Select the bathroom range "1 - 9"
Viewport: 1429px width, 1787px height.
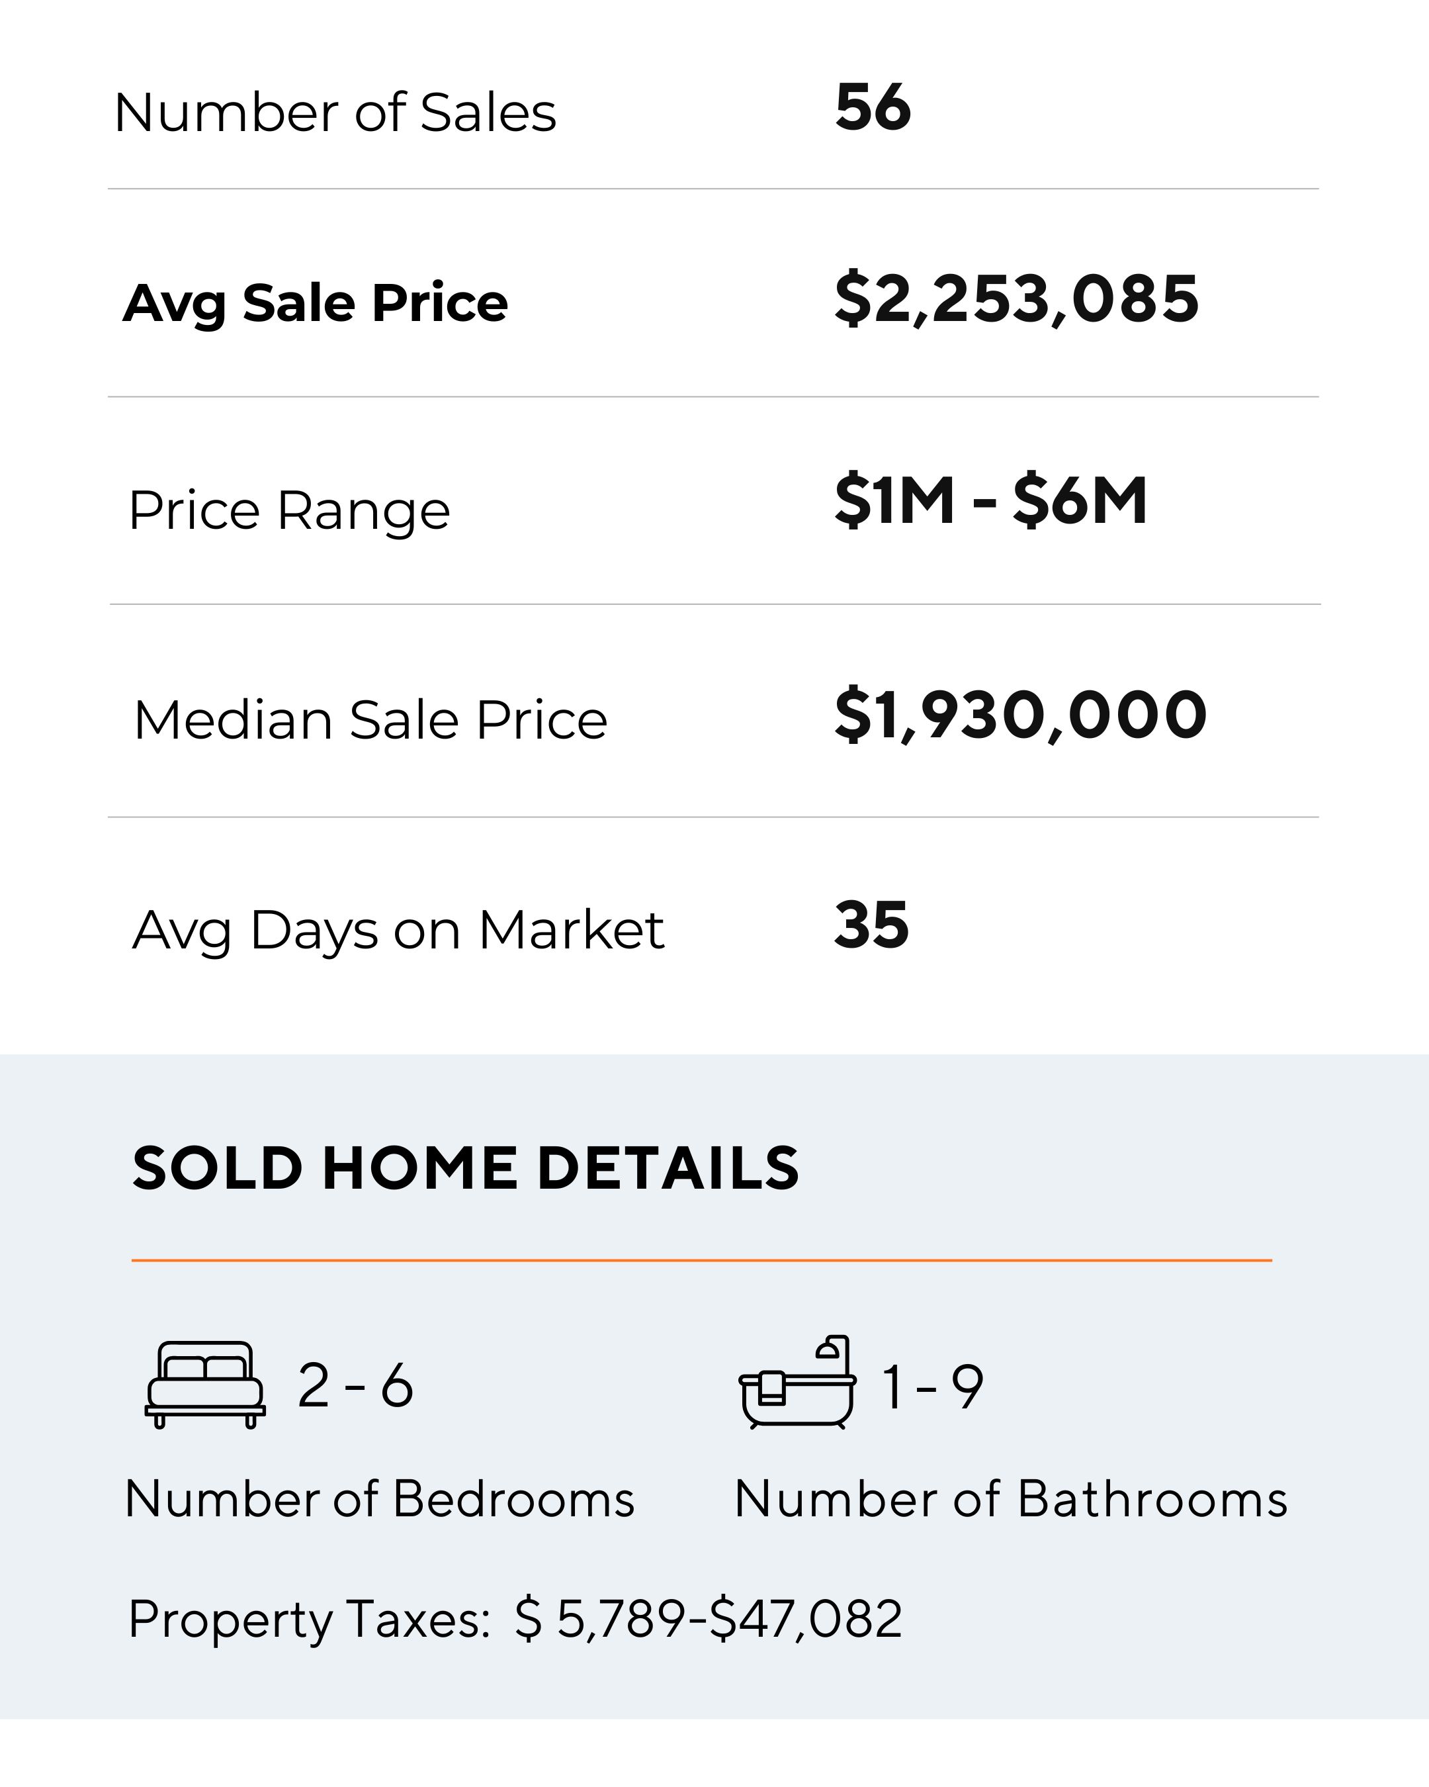(932, 1386)
